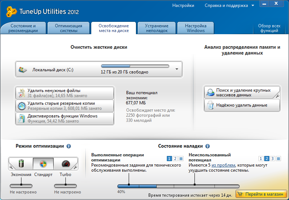Select page 1 of completed optimizations

pyautogui.click(x=169, y=159)
